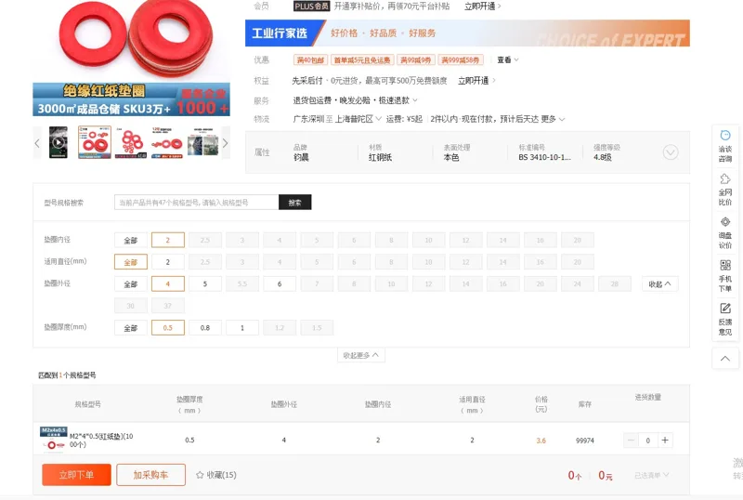
Task: Click the back-to-top arrow icon
Action: tap(725, 359)
